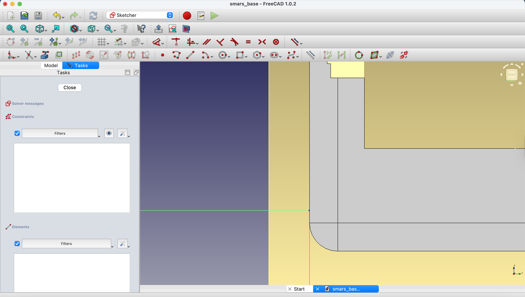Refresh the document icon
525x297 pixels.
93,16
